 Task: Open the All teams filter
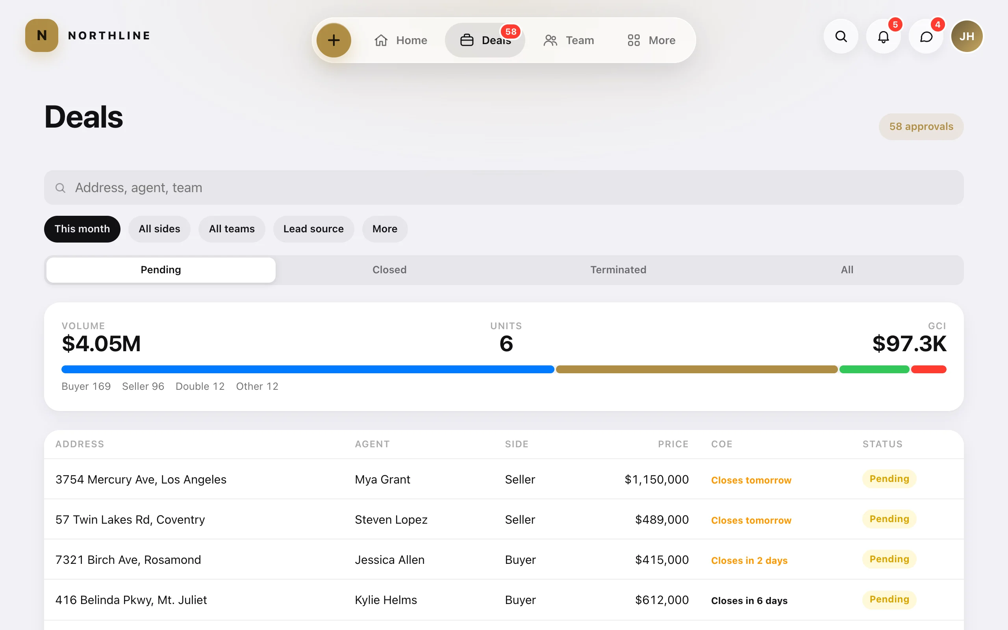click(232, 229)
